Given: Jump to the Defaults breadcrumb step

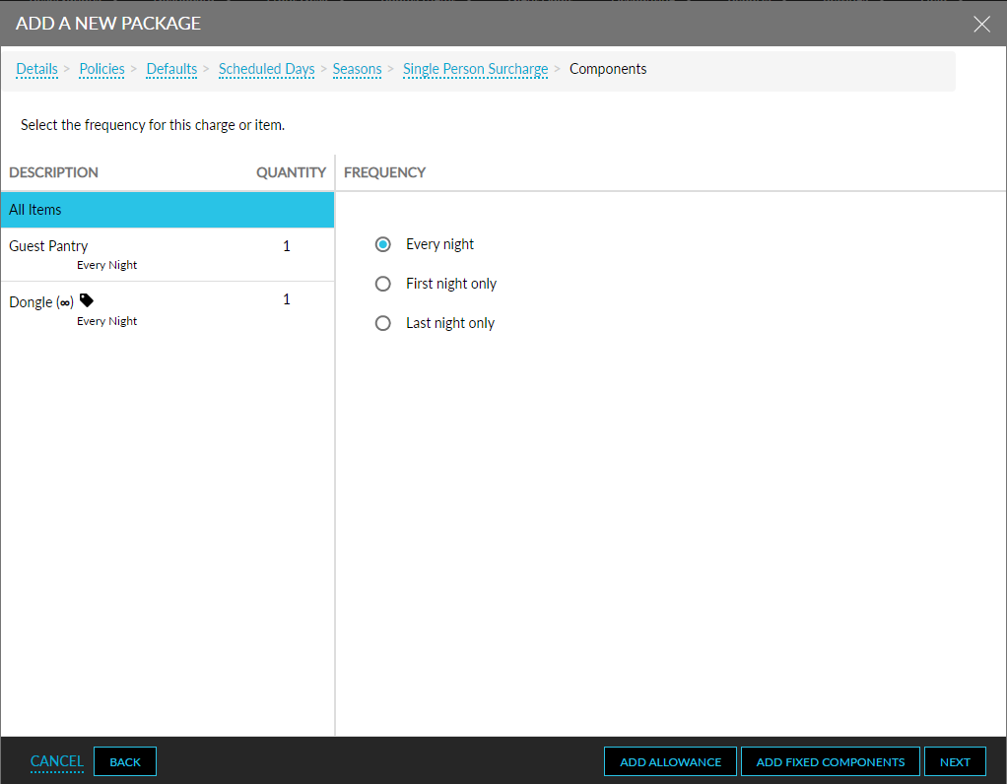Looking at the screenshot, I should [171, 69].
